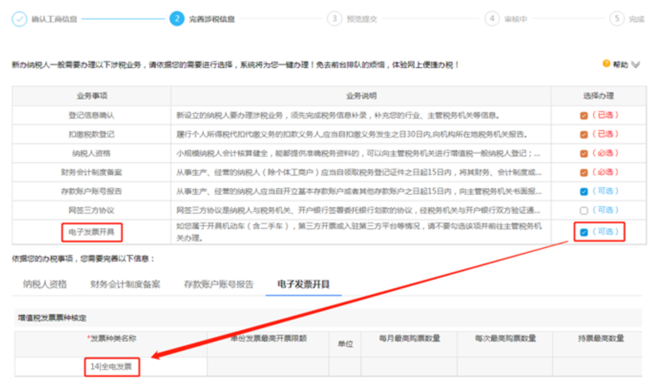Click the 14|全电发票 invoice type cell
659x392 pixels.
click(112, 367)
